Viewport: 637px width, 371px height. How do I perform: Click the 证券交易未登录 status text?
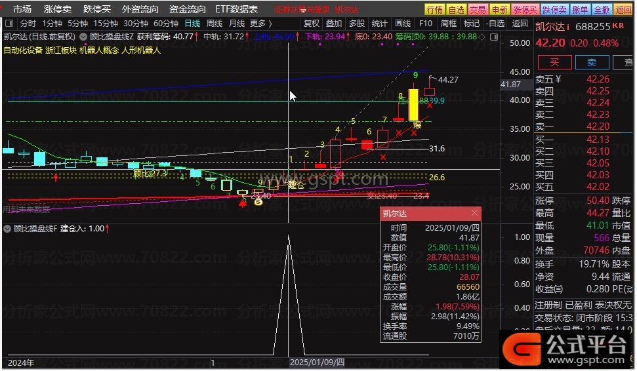pos(302,9)
